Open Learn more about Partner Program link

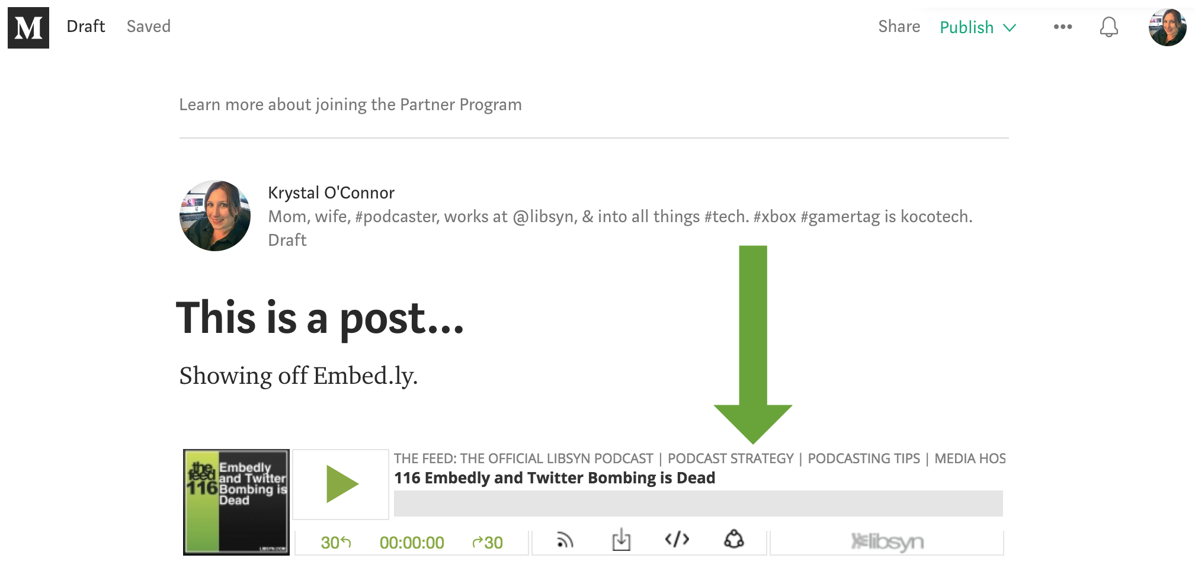(350, 105)
